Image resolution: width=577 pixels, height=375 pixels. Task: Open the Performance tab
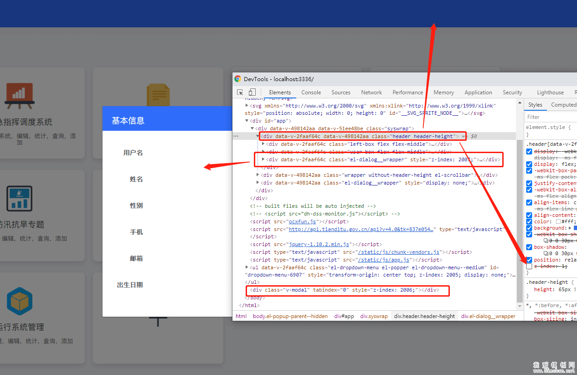tap(408, 92)
